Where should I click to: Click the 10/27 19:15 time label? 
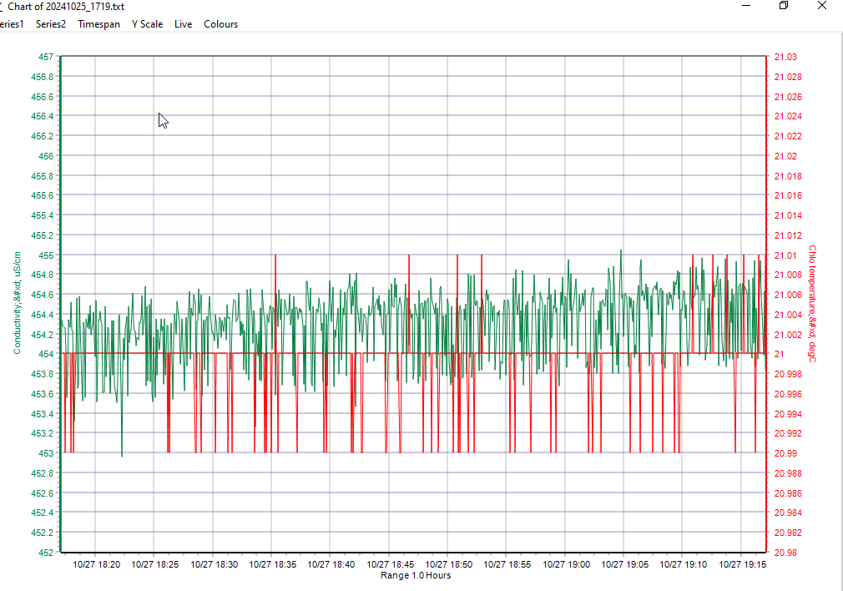click(x=743, y=564)
